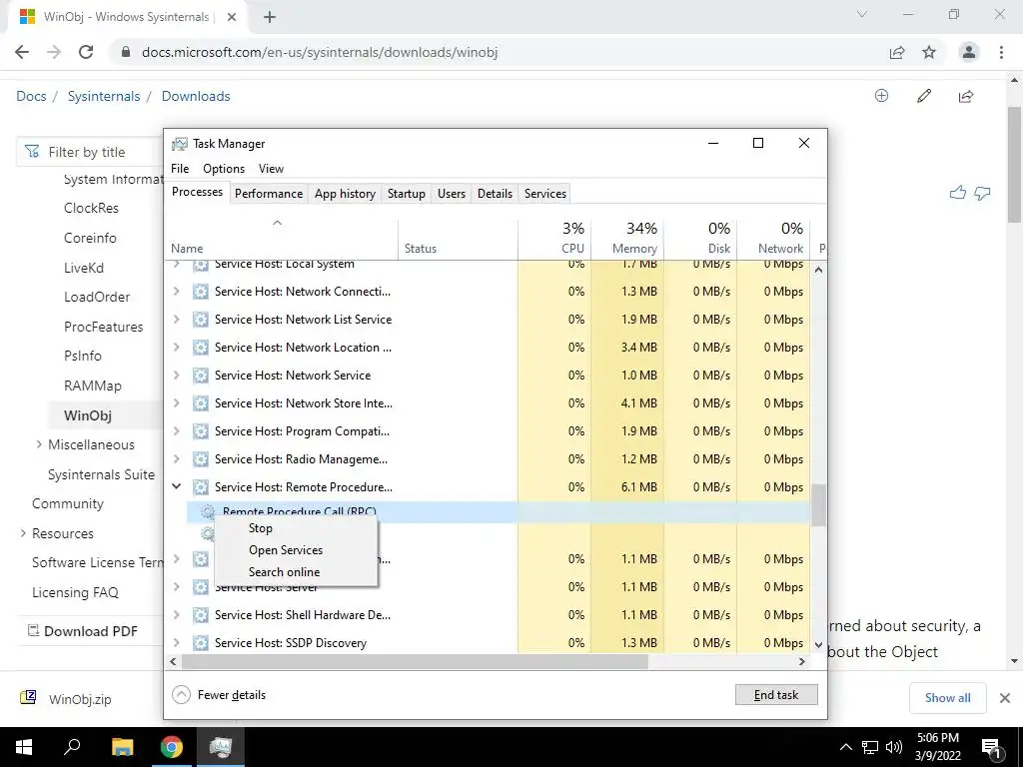
Task: Open RAMMap in the docs sidebar
Action: pyautogui.click(x=93, y=385)
